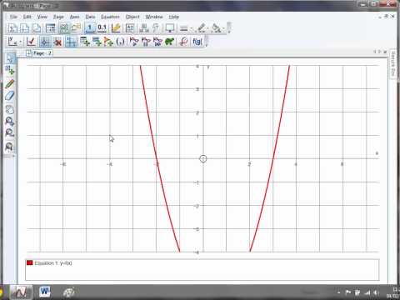
Task: Toggle the 1 step size button
Action: [x=90, y=28]
